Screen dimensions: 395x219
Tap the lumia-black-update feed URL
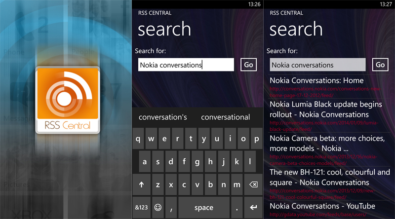click(x=324, y=126)
